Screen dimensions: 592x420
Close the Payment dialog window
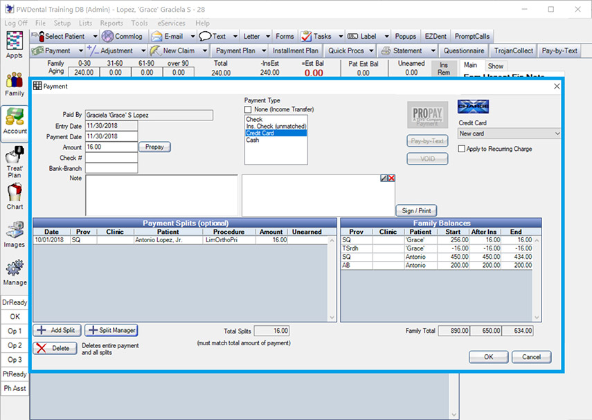tap(557, 86)
